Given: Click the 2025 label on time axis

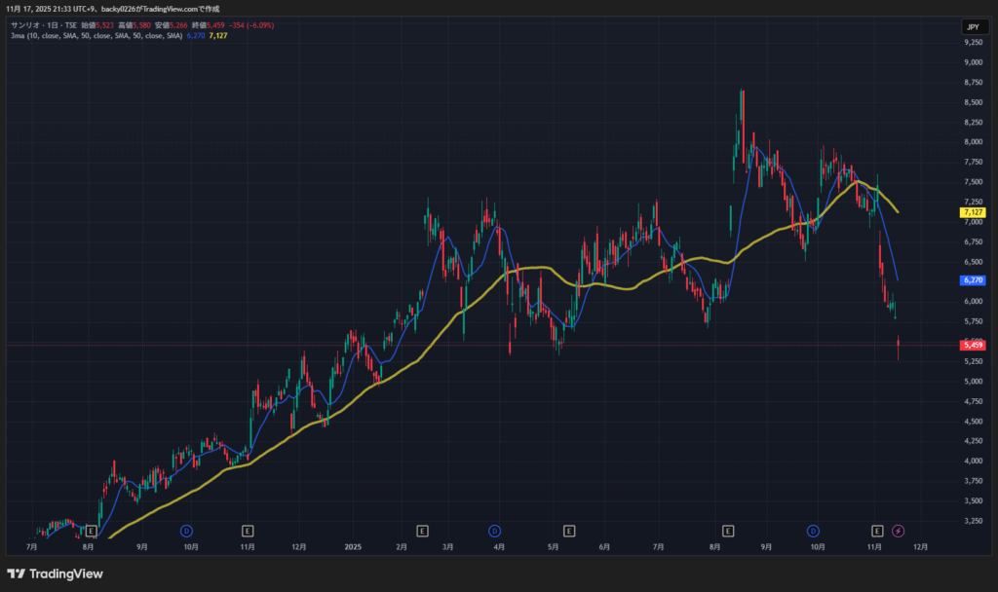Looking at the screenshot, I should tap(353, 547).
